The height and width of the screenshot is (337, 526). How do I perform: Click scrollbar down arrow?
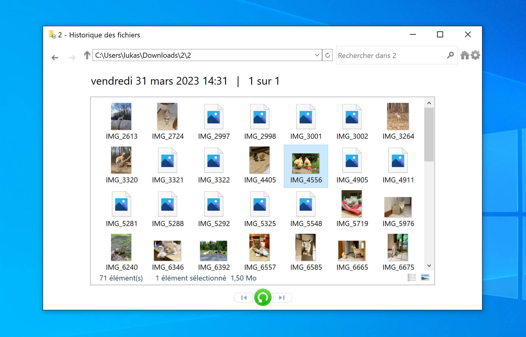point(429,266)
